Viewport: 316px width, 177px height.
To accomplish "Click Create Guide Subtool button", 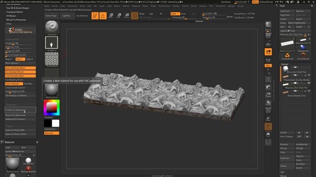I will click(x=20, y=88).
